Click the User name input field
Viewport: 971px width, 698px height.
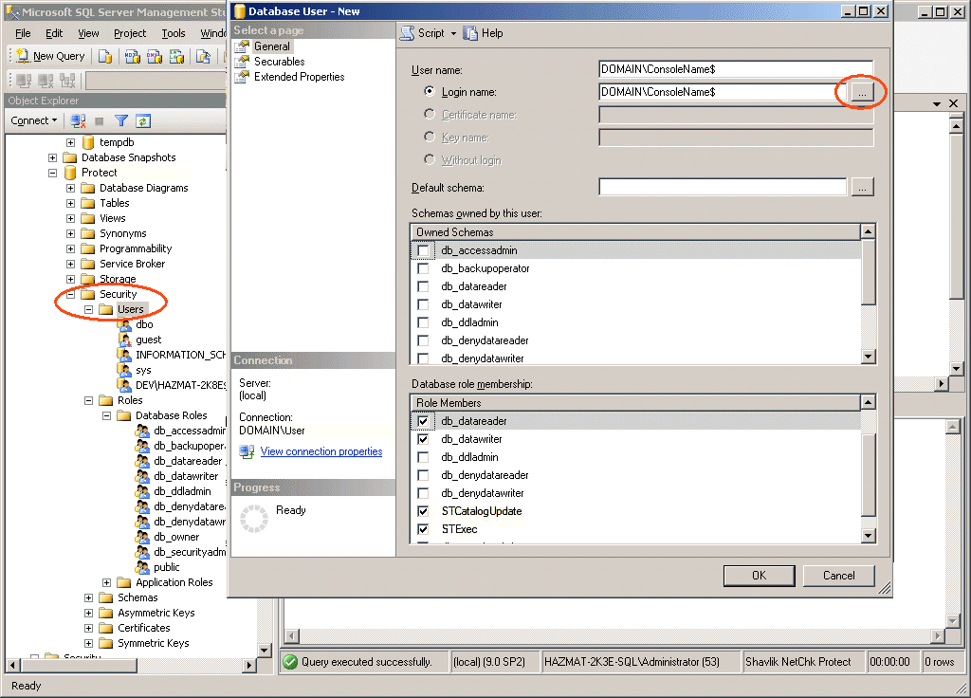736,69
